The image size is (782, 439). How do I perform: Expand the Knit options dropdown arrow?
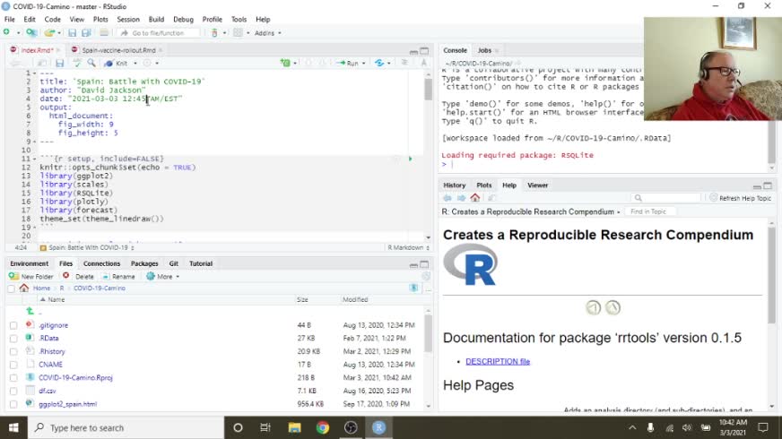135,64
